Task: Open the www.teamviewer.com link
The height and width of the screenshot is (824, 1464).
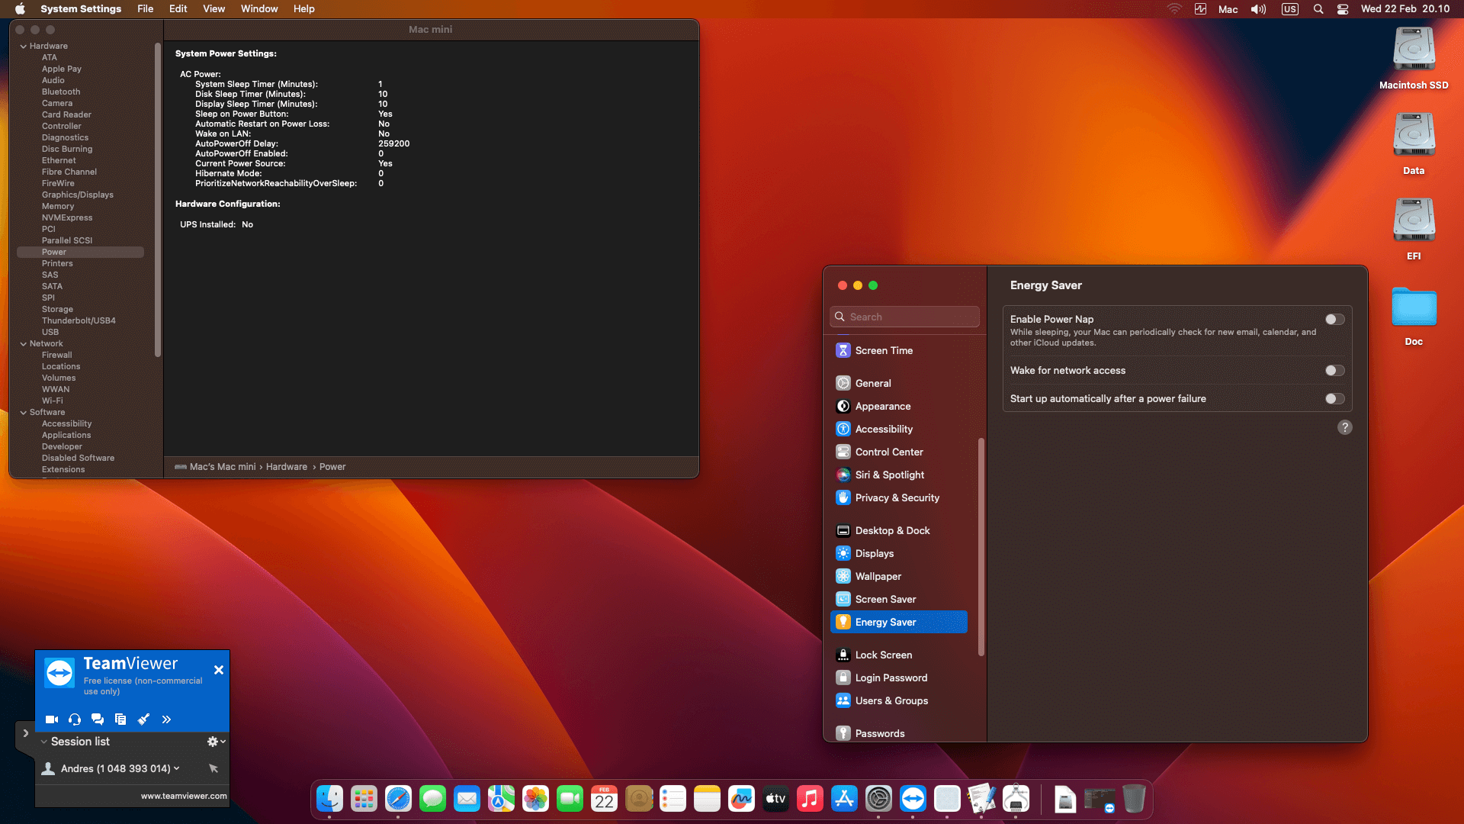Action: 184,796
